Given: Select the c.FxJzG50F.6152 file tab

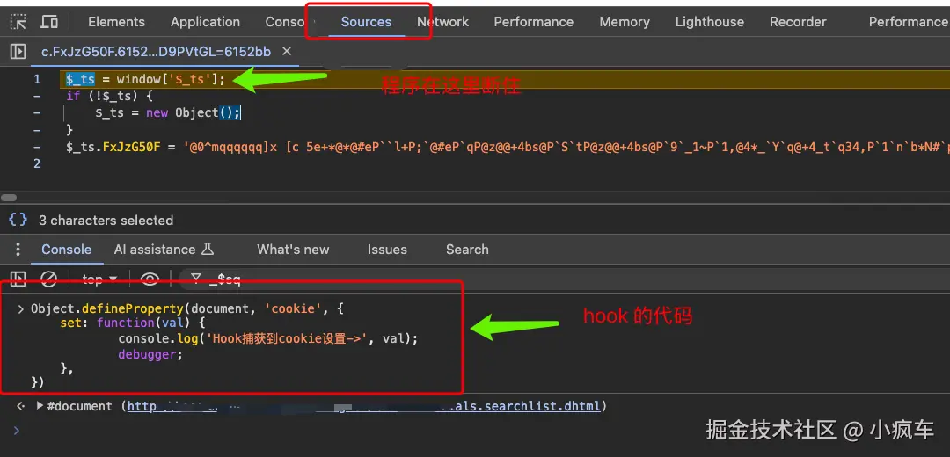Looking at the screenshot, I should pyautogui.click(x=157, y=52).
